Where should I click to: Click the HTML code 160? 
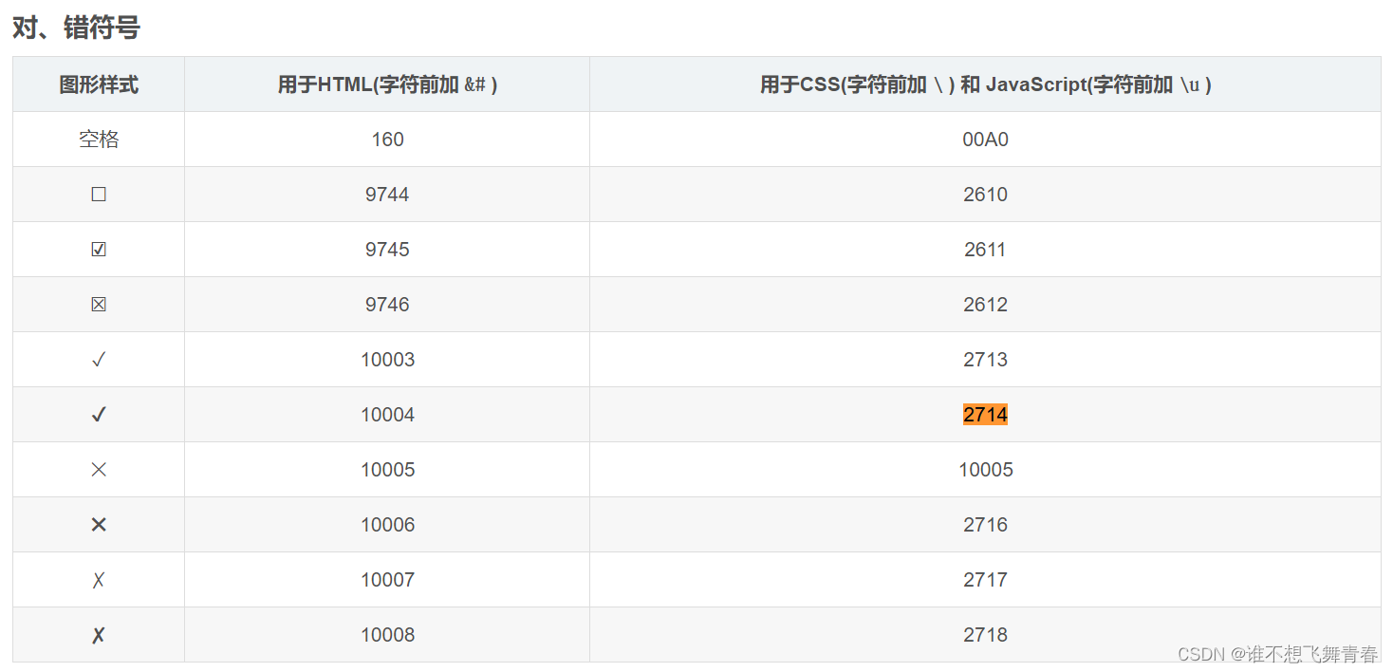[387, 140]
